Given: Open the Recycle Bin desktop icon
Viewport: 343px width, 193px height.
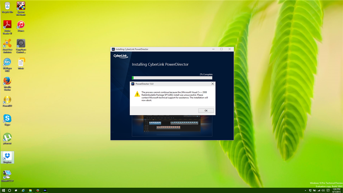Looking at the screenshot, I should 7,7.
